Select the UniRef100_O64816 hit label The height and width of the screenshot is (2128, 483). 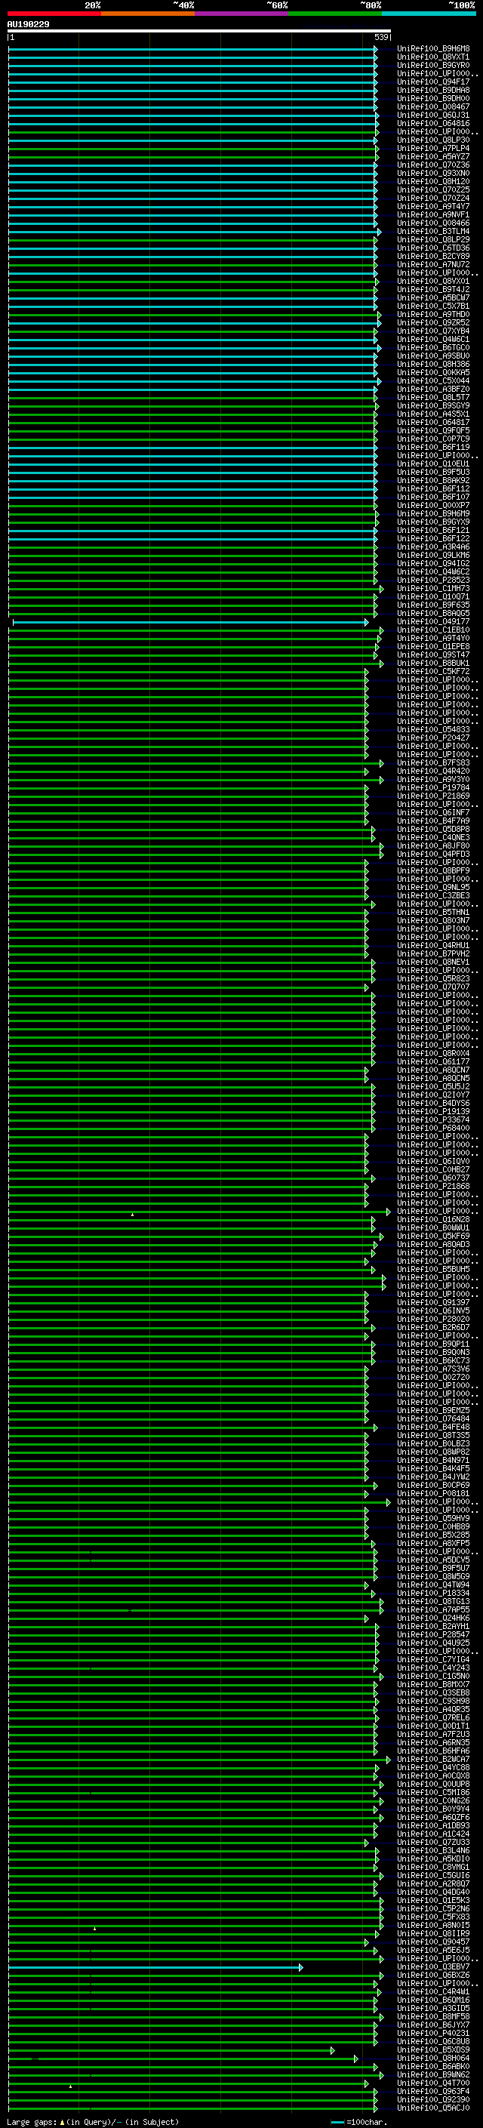click(433, 123)
